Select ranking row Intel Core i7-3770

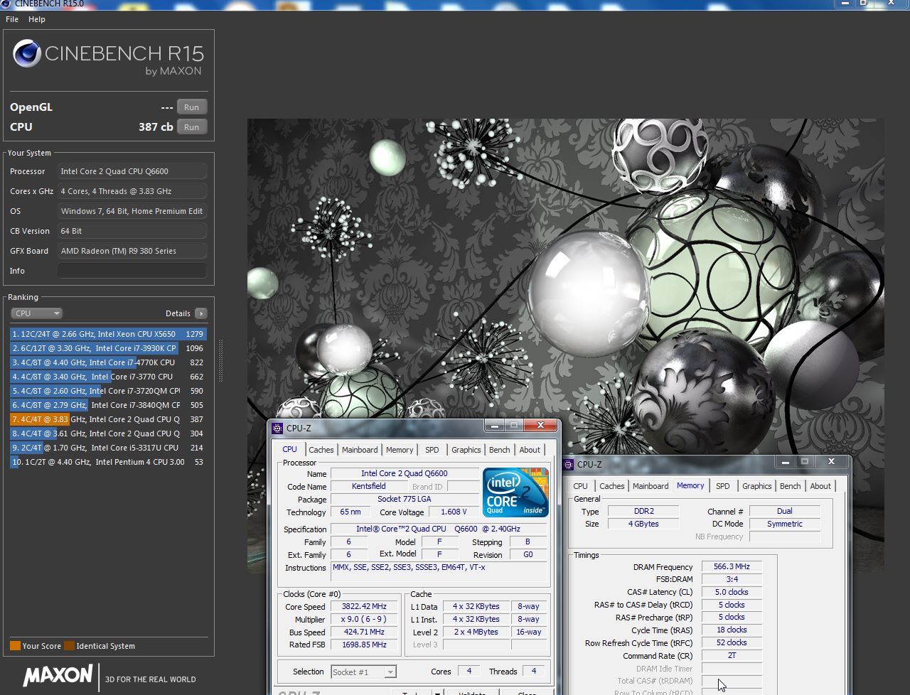(x=108, y=377)
